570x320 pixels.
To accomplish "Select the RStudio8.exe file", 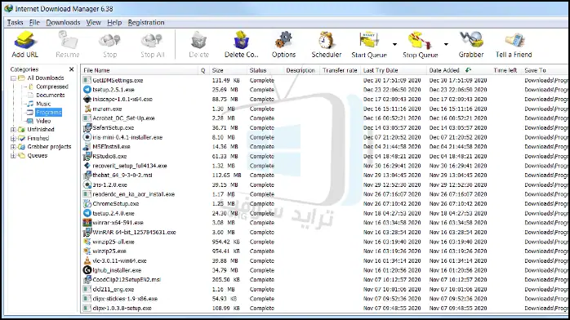I will pyautogui.click(x=109, y=156).
